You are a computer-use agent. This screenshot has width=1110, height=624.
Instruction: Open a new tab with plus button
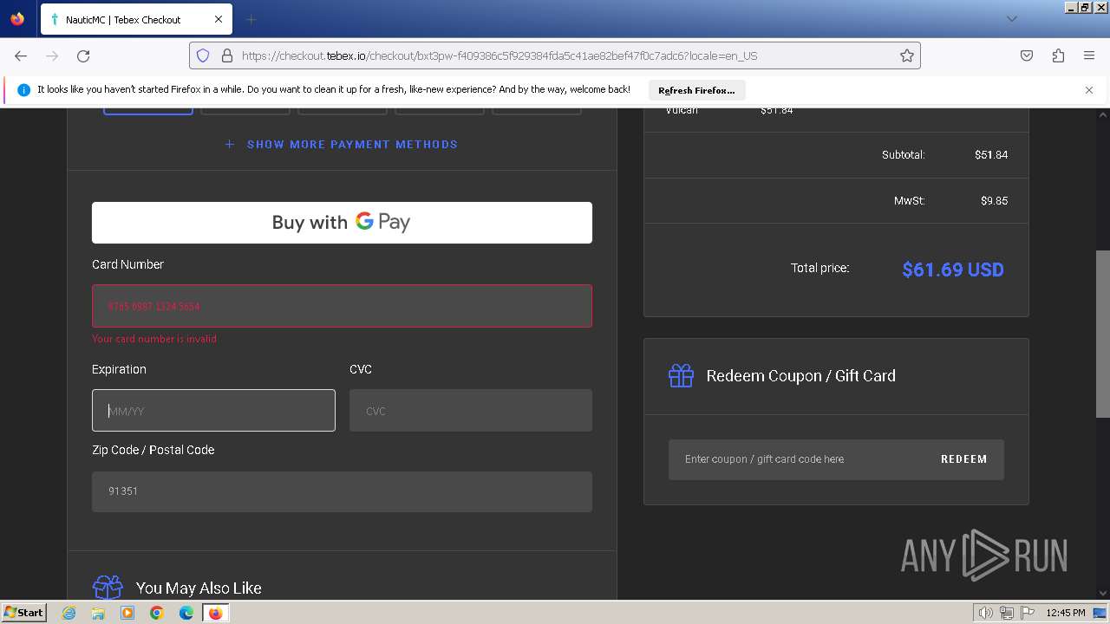point(251,19)
